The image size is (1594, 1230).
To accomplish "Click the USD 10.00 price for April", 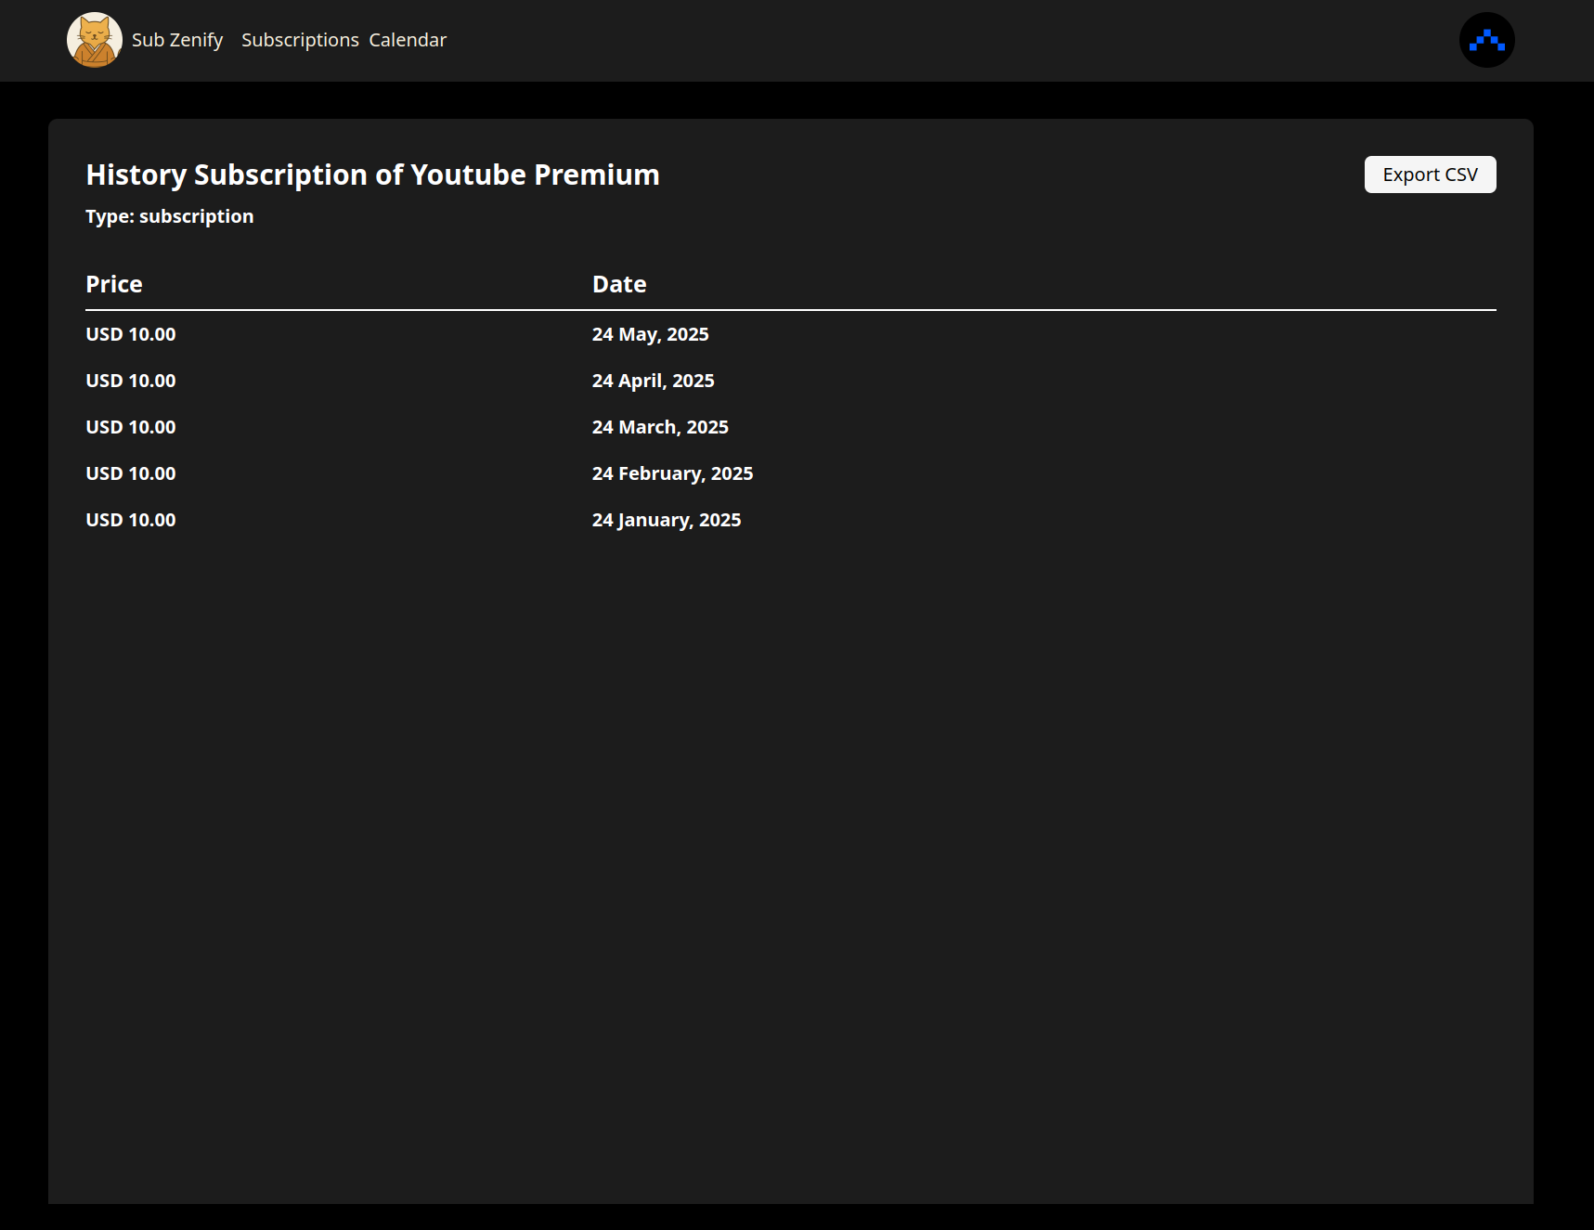I will tap(131, 381).
